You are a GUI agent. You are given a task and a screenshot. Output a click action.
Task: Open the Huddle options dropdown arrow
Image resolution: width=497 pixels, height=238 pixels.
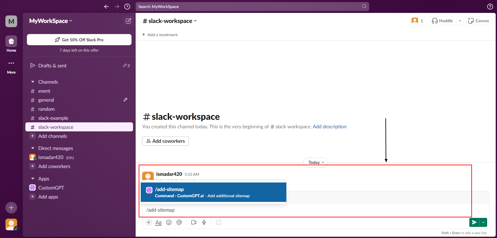coord(460,21)
